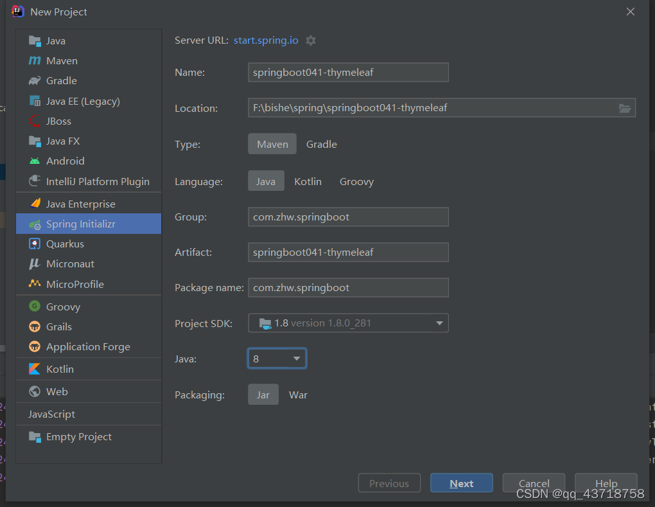This screenshot has width=655, height=507.
Task: Open the Java version dropdown
Action: [x=277, y=359]
